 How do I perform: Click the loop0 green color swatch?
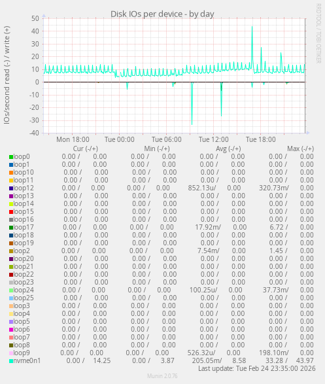coord(11,157)
